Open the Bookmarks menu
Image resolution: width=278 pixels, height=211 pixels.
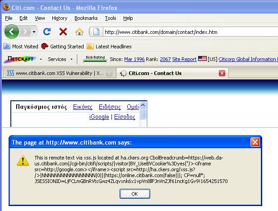[x=86, y=18]
